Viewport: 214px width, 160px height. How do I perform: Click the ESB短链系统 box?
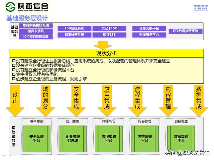pos(74,28)
